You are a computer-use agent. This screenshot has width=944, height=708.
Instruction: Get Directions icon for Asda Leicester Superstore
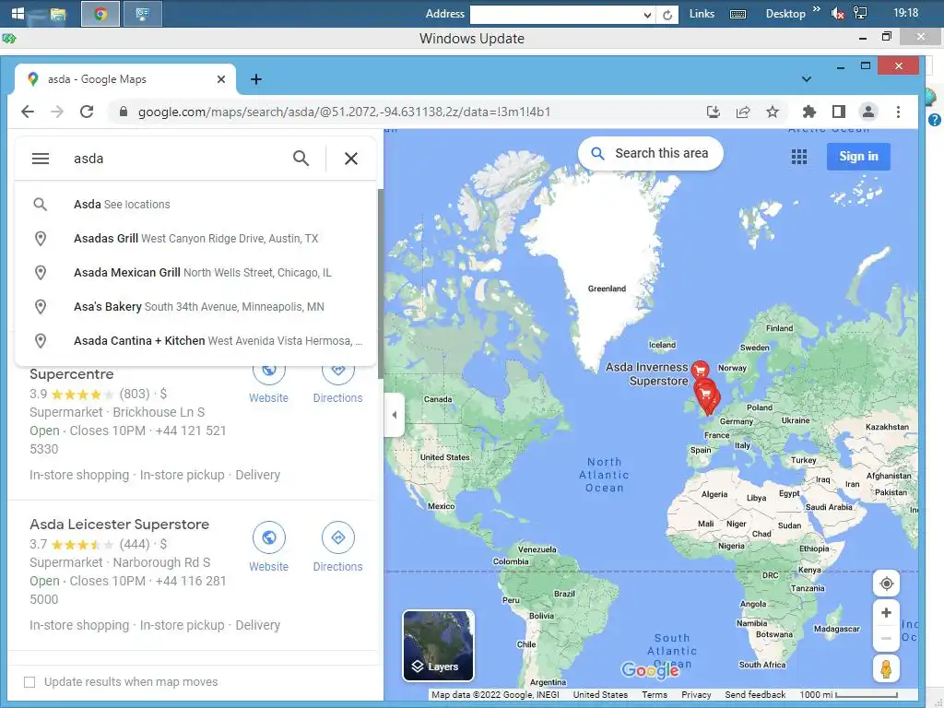pos(337,537)
